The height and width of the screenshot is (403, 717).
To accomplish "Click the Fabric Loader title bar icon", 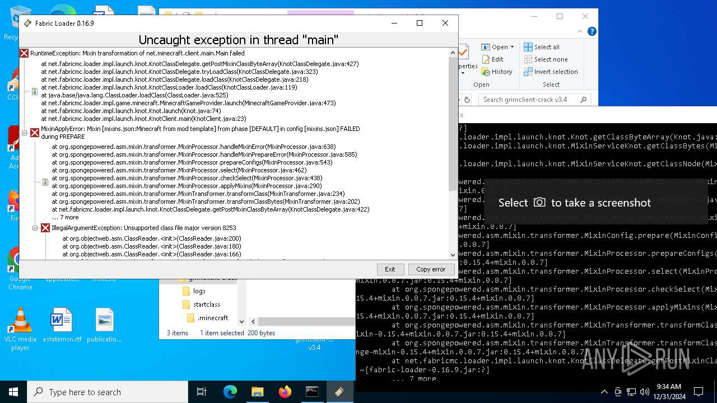I will (28, 24).
